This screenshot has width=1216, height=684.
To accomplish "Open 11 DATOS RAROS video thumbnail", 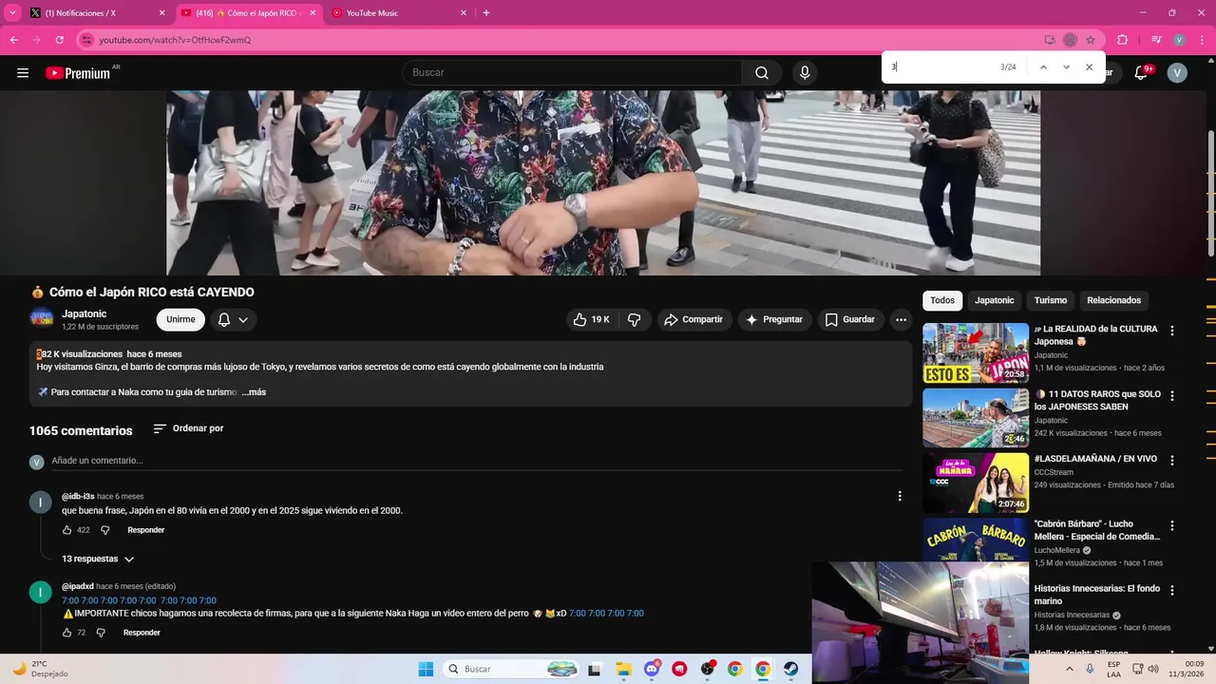I will pyautogui.click(x=976, y=417).
